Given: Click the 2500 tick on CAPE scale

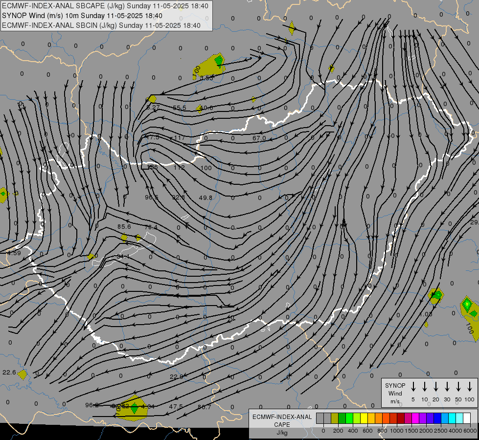Looking at the screenshot, I should pos(440,431).
